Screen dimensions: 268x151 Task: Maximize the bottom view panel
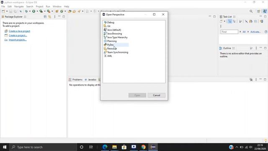265,80
